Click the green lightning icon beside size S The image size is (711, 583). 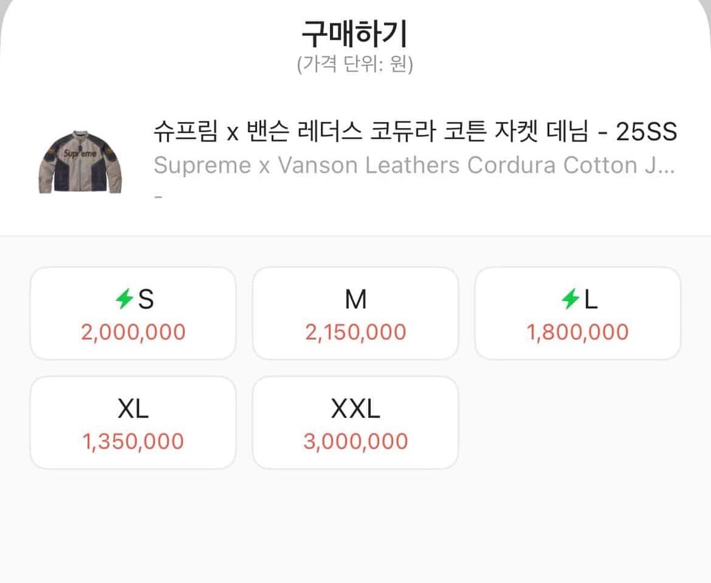click(125, 299)
